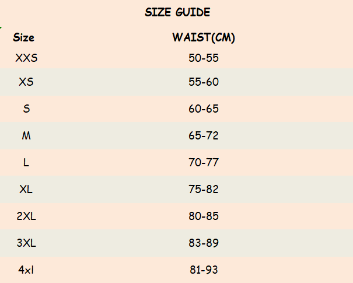Click the 60-65 waist value
The height and width of the screenshot is (283, 353).
point(204,109)
